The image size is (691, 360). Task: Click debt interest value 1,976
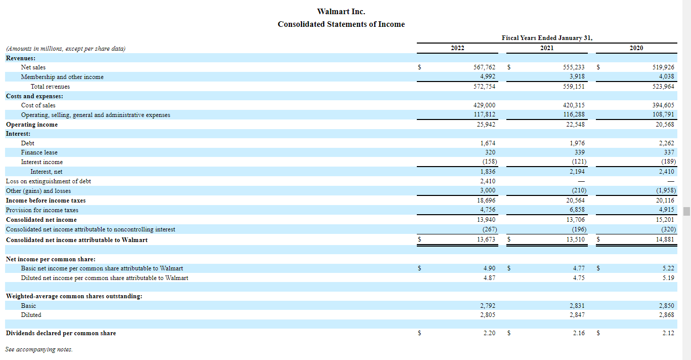577,143
